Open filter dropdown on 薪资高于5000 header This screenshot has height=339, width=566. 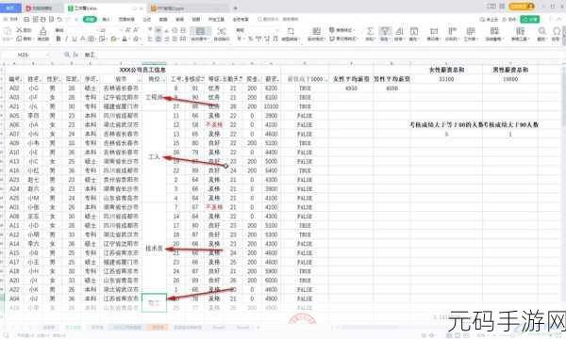[x=325, y=79]
